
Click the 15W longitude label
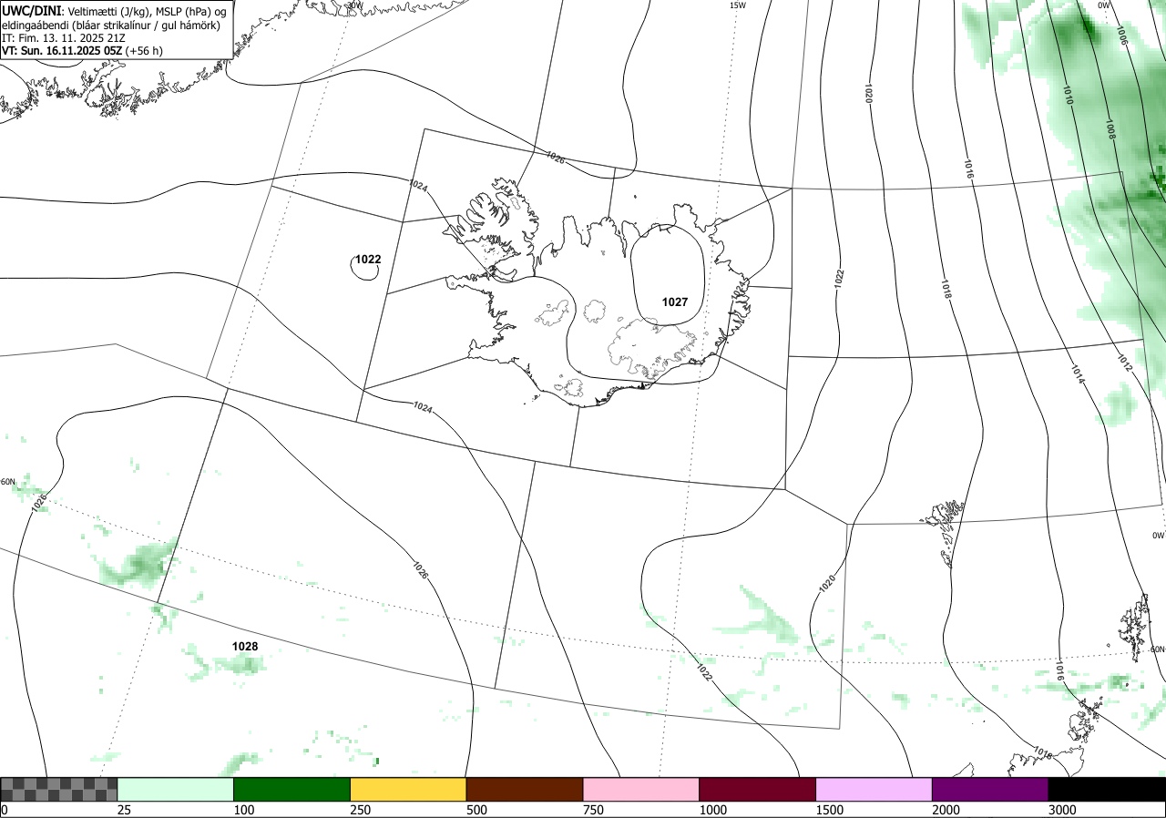(738, 5)
